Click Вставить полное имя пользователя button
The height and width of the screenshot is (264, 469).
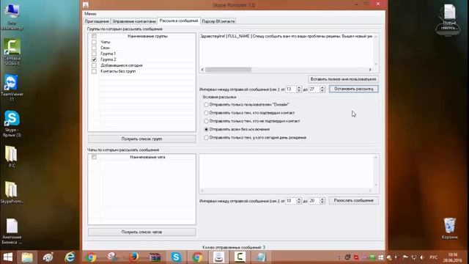click(343, 79)
